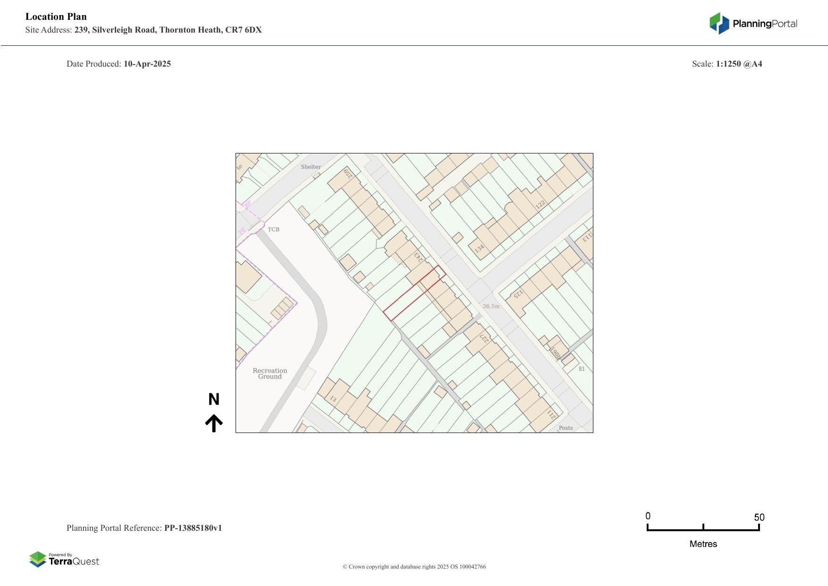Viewport: 828px width, 586px height.
Task: Click the TerraQuest layered logo icon
Action: pyautogui.click(x=38, y=560)
